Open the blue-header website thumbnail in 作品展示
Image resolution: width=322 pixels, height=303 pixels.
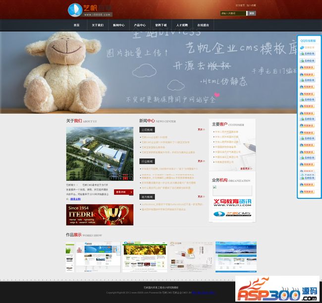coord(98,257)
